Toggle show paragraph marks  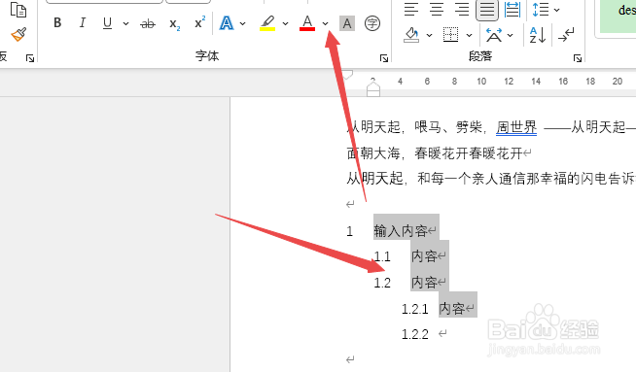click(566, 35)
